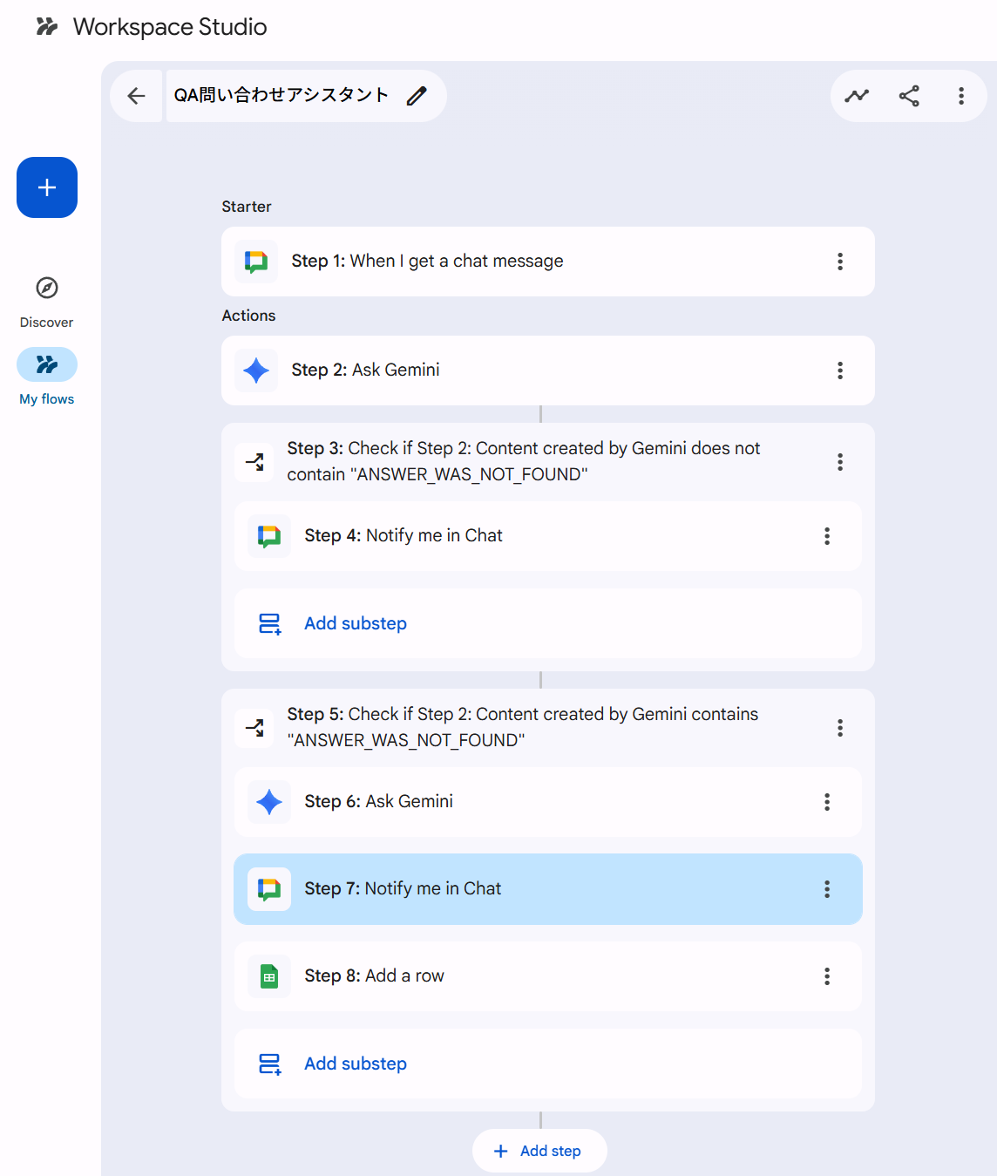Open the Step 7 Notify me options menu
Screen dimensions: 997x1176
(827, 889)
